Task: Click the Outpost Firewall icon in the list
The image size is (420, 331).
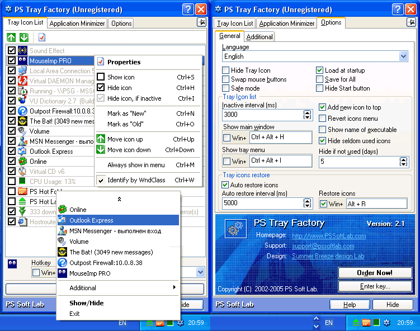Action: coord(22,111)
